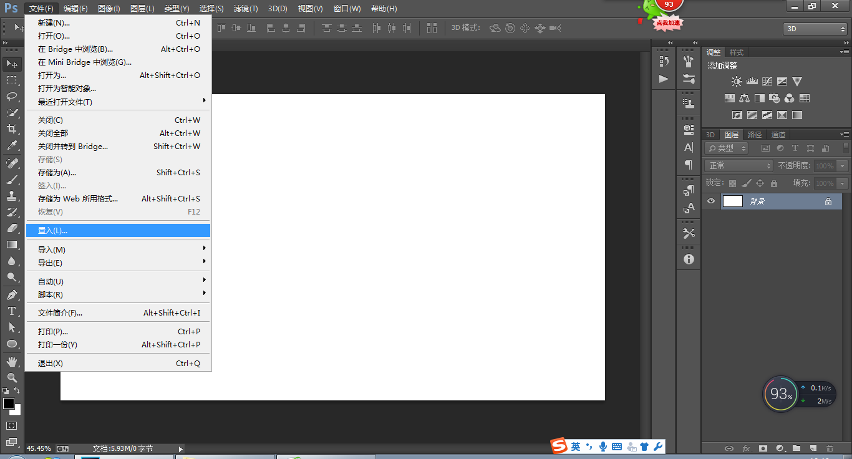Delete layer with trash button
This screenshot has height=459, width=852.
830,448
